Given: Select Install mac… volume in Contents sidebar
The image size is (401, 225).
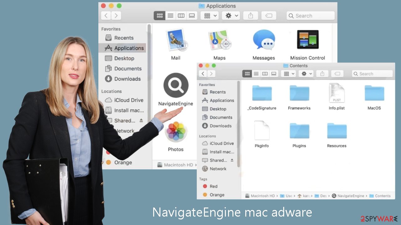Looking at the screenshot, I should click(222, 152).
